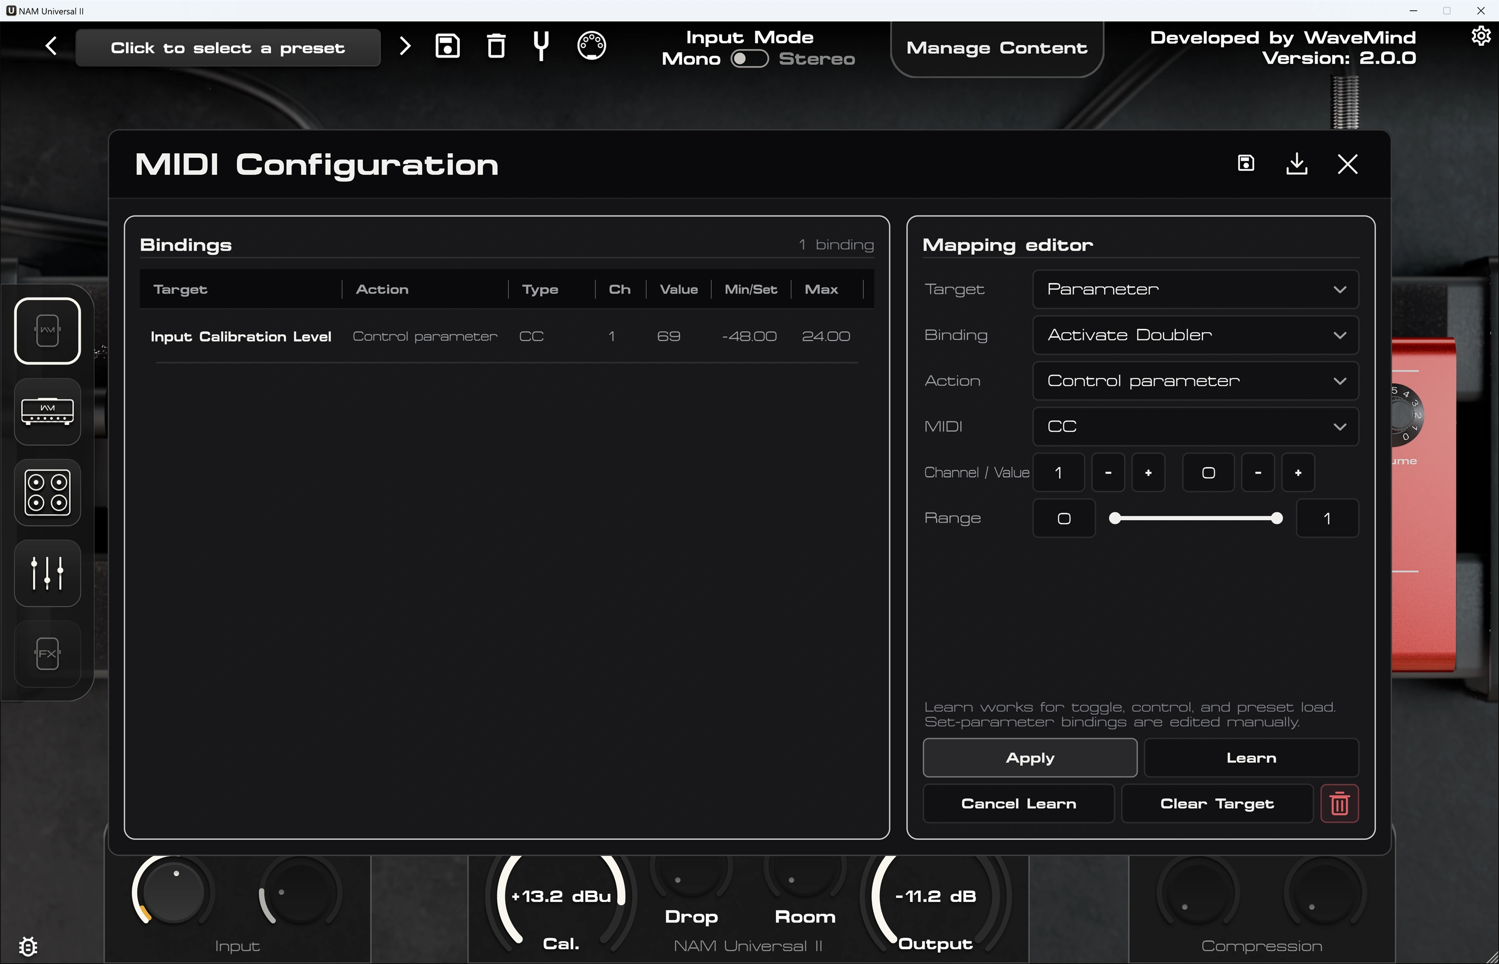The width and height of the screenshot is (1499, 964).
Task: Increase the MIDI channel number
Action: (1148, 473)
